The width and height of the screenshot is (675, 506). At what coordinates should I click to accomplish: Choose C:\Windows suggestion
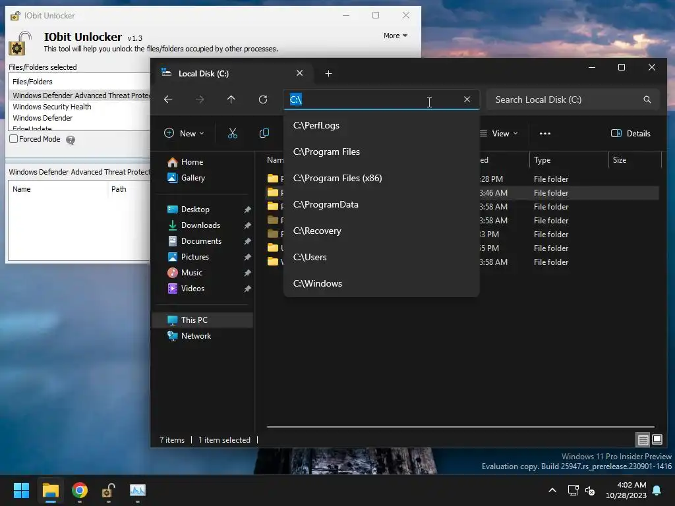[x=382, y=283]
